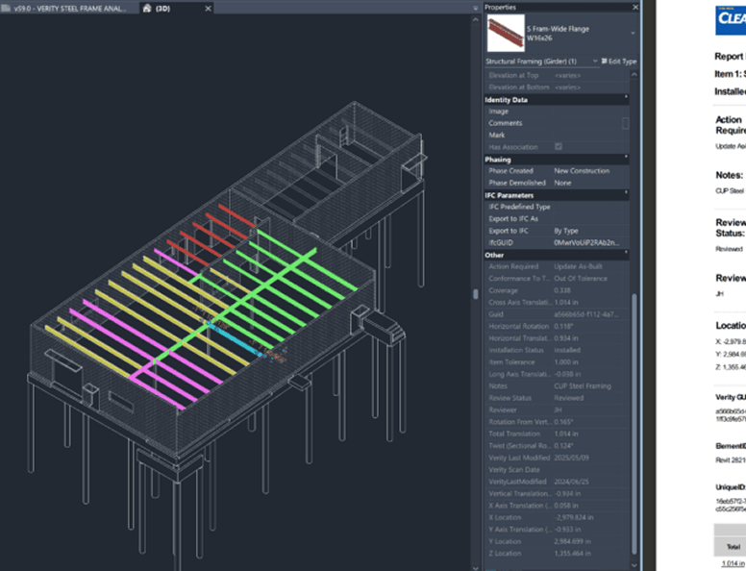The image size is (746, 571).
Task: Click the Properties scrollbar up arrow
Action: click(x=634, y=75)
